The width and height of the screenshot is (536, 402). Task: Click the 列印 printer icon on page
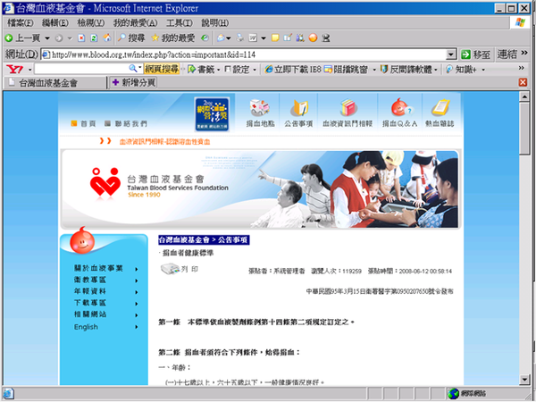(x=170, y=269)
